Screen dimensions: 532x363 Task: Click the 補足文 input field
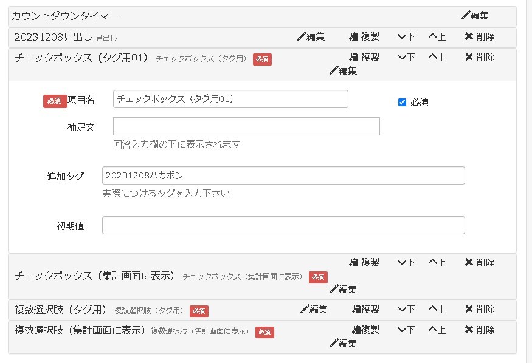click(246, 126)
